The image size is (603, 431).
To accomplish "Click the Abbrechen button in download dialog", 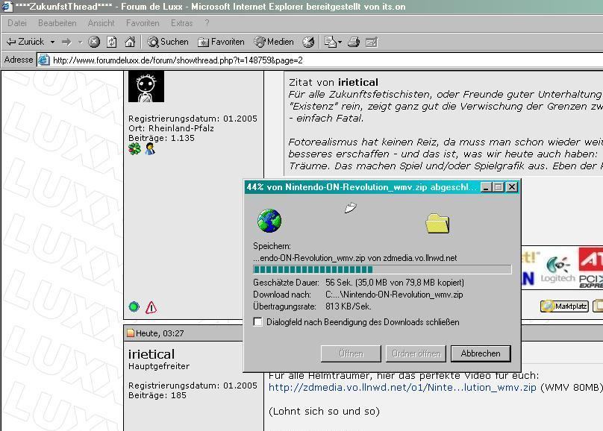I will [481, 353].
